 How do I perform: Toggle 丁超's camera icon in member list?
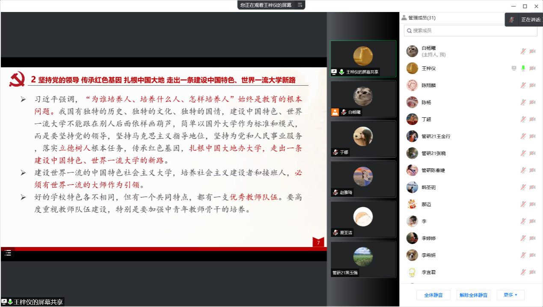532,119
